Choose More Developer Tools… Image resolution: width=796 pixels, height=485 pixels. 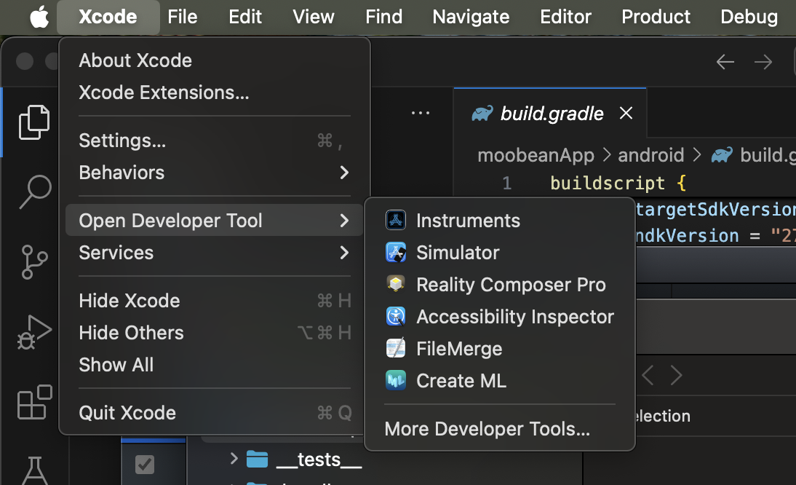point(500,429)
